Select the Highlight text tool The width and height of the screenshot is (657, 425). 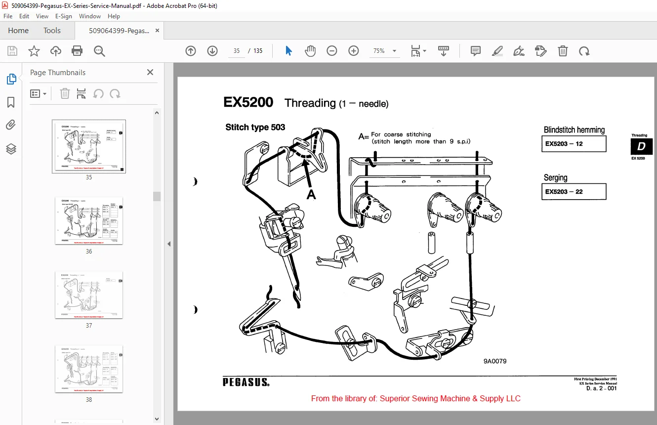pyautogui.click(x=497, y=51)
